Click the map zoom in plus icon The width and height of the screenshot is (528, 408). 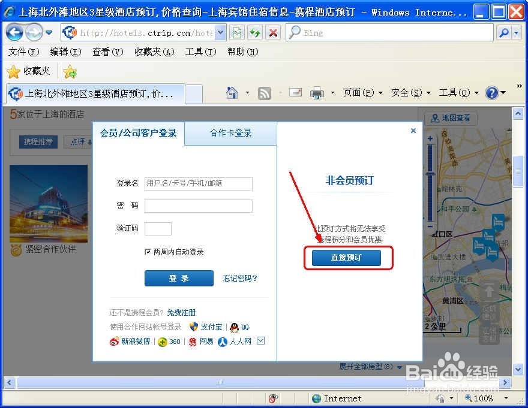point(430,138)
